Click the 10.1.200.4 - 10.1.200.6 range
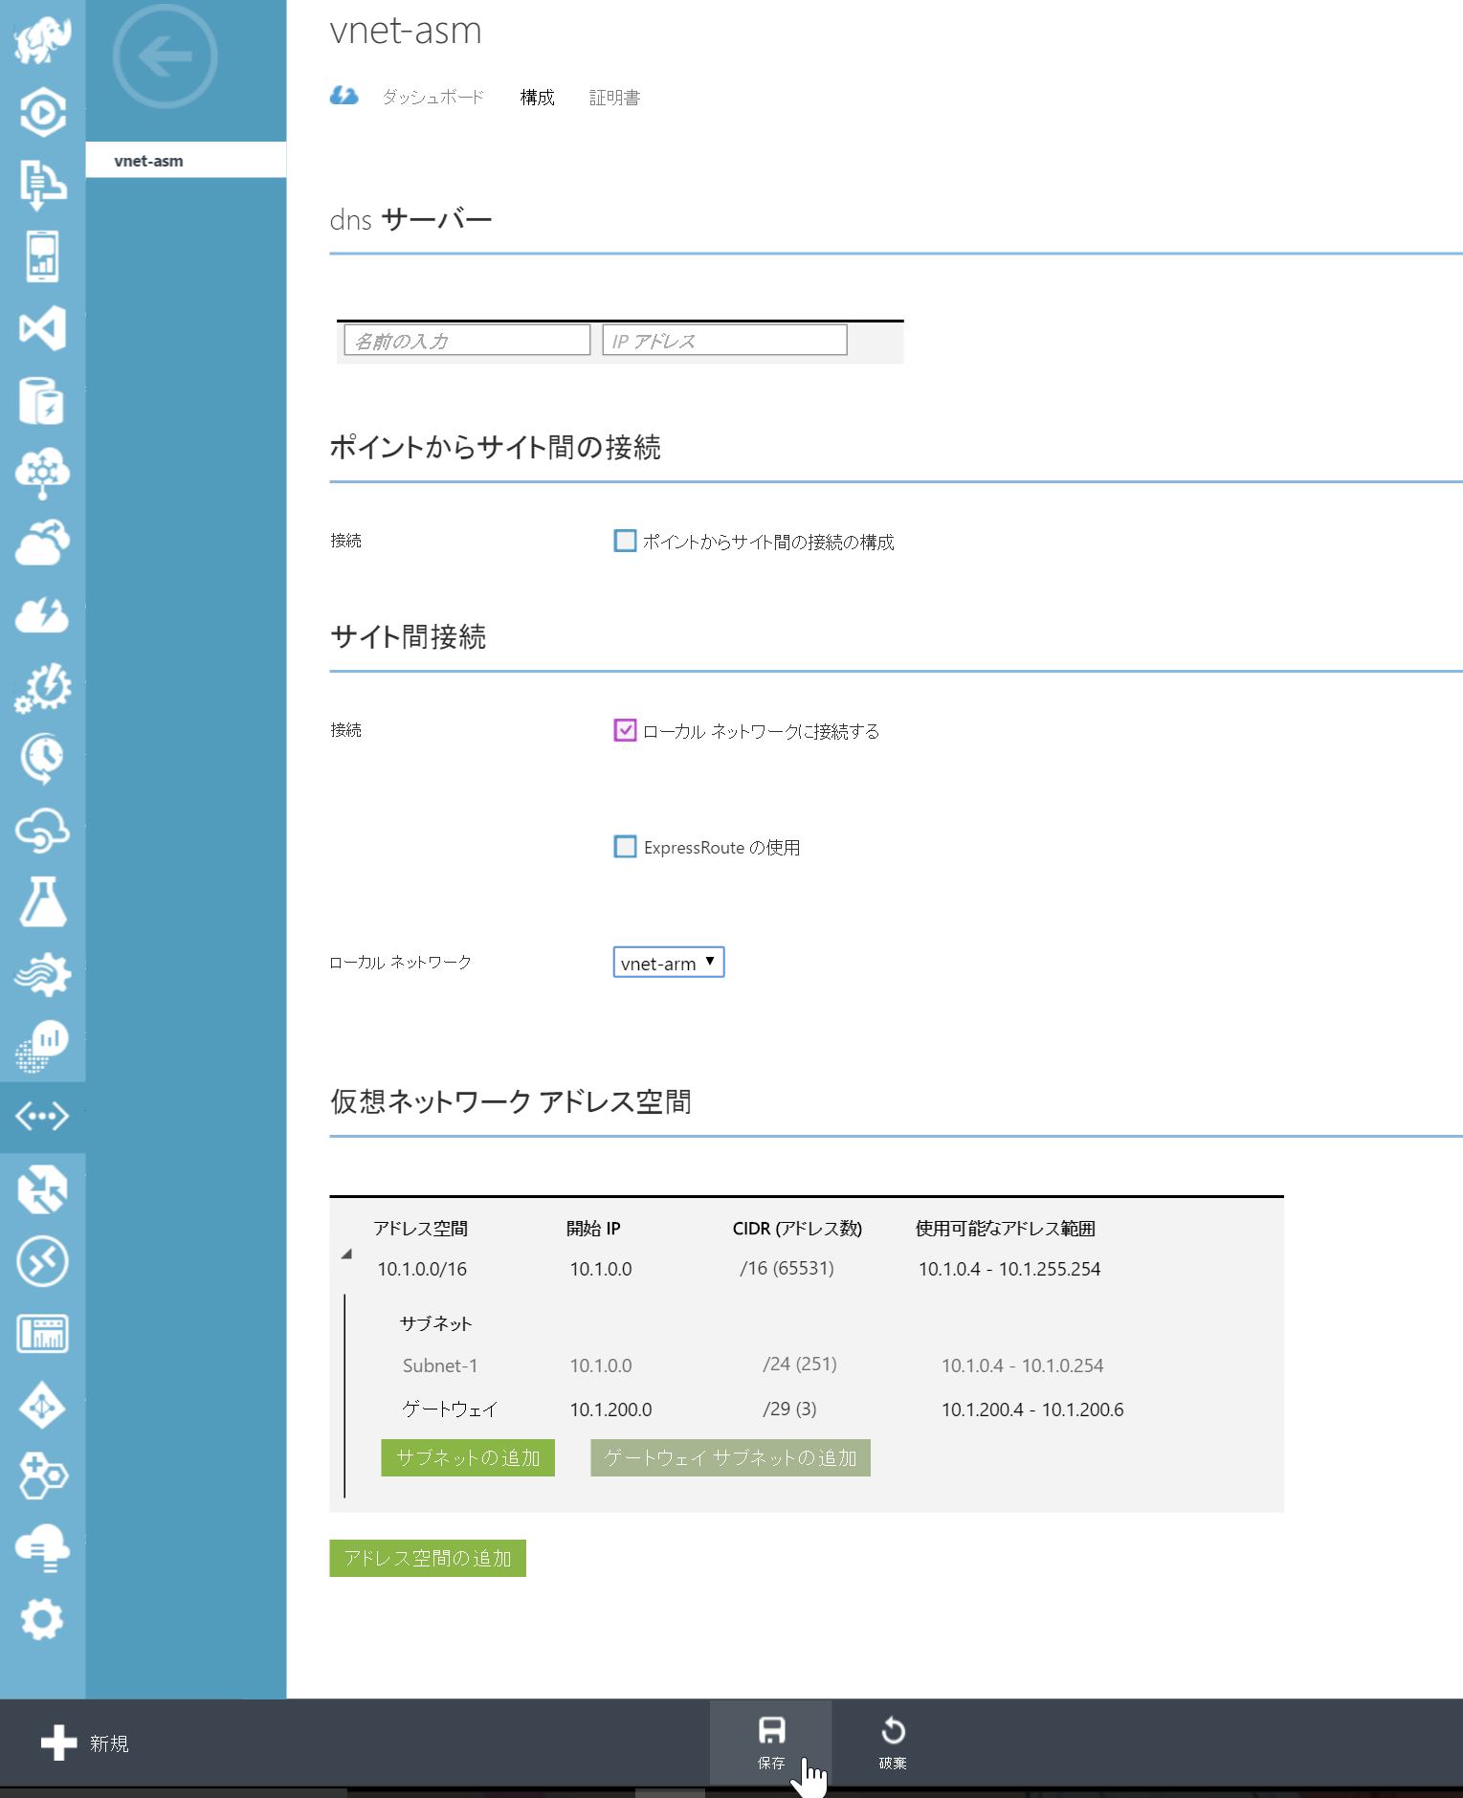Viewport: 1463px width, 1798px height. click(1032, 1410)
